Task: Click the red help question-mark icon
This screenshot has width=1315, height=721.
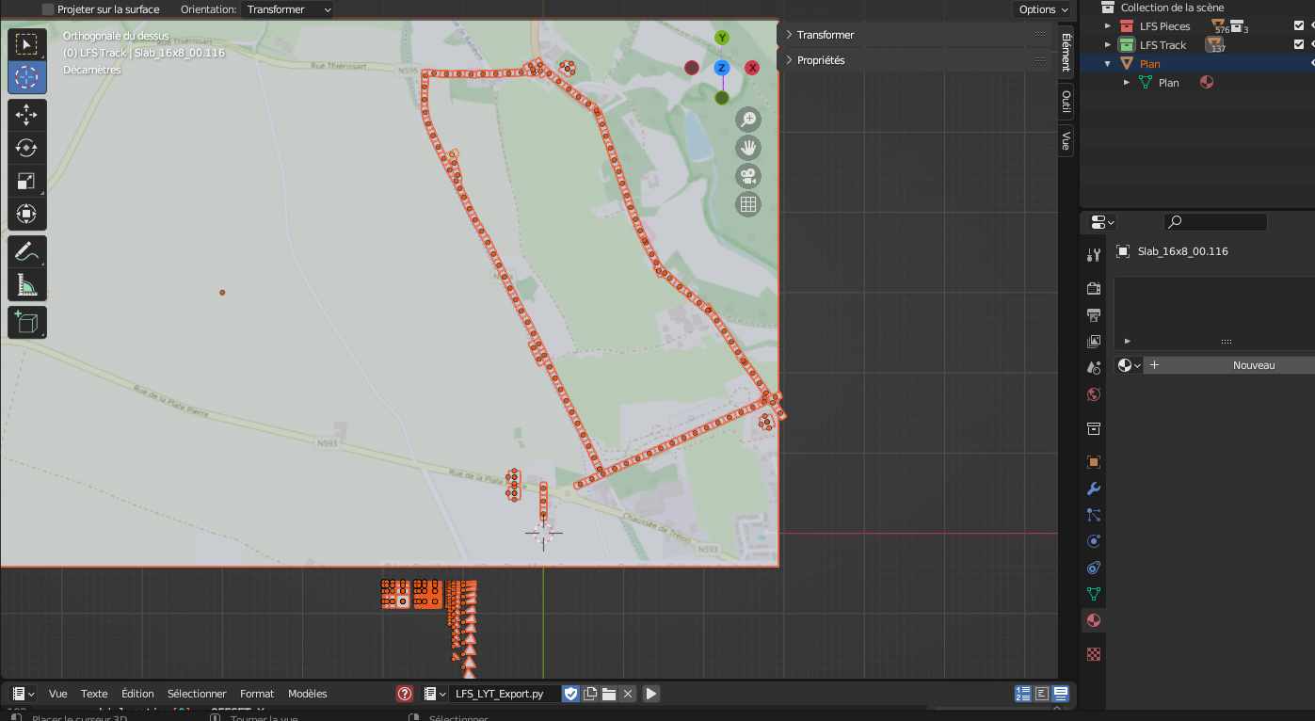Action: pyautogui.click(x=405, y=694)
